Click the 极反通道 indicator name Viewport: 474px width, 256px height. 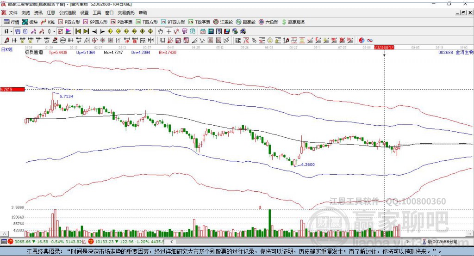pos(34,52)
